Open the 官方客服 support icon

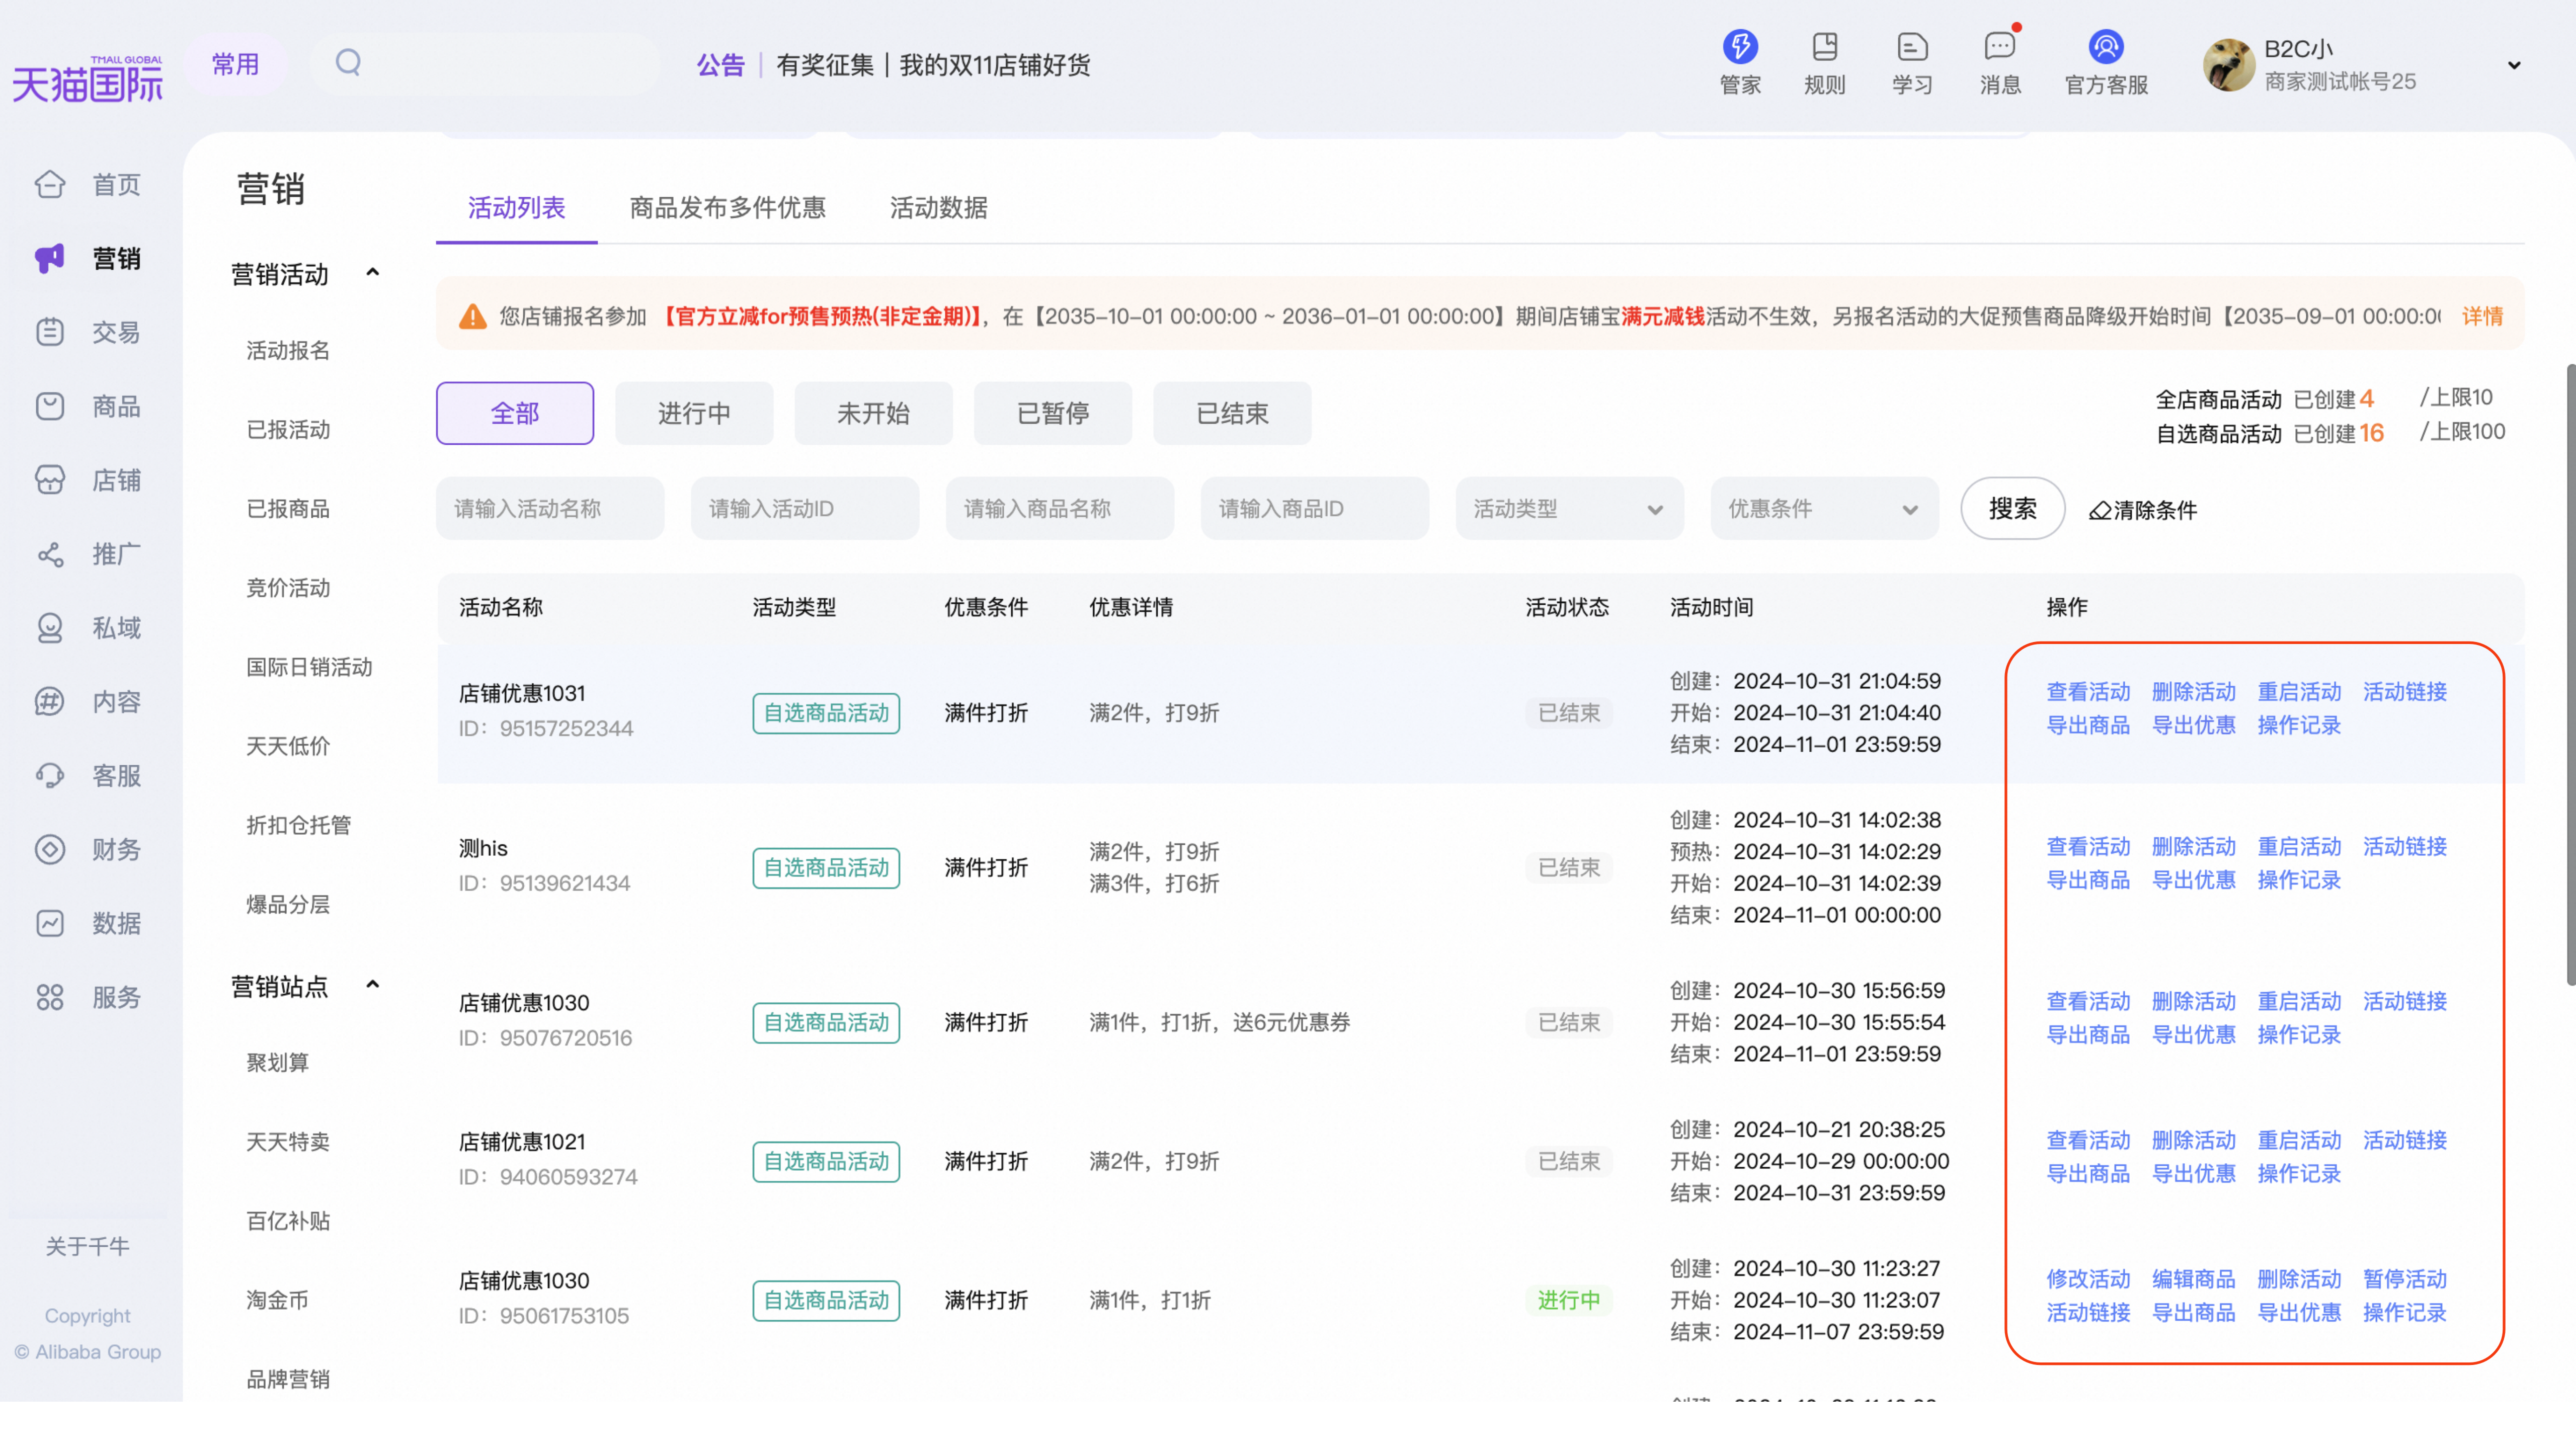pyautogui.click(x=2106, y=46)
